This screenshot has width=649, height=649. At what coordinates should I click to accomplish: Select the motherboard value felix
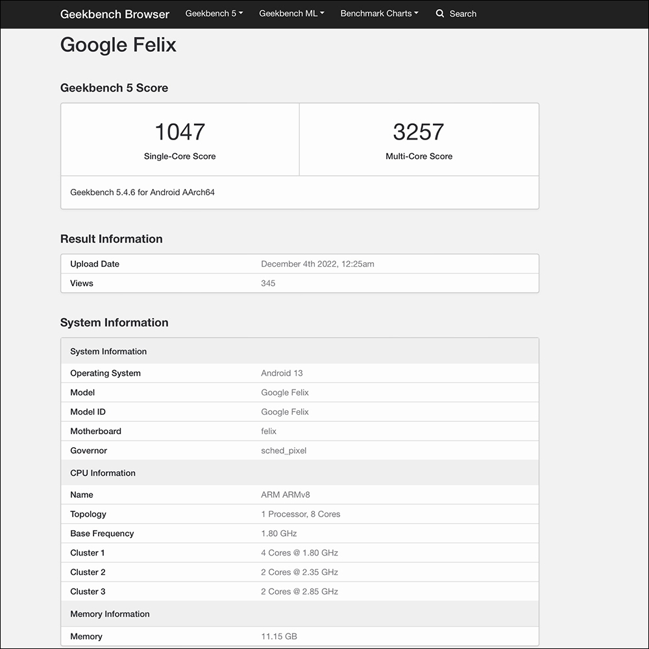click(269, 431)
